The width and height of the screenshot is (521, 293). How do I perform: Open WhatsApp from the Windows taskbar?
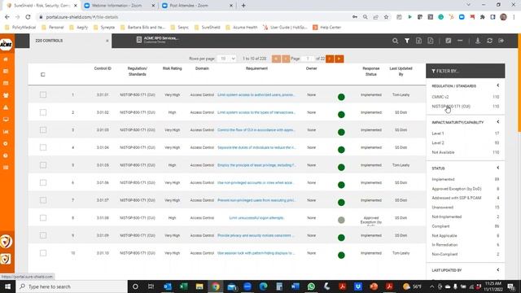pos(311,286)
